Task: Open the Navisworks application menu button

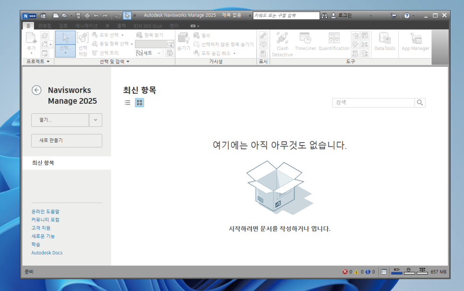Action: [30, 16]
